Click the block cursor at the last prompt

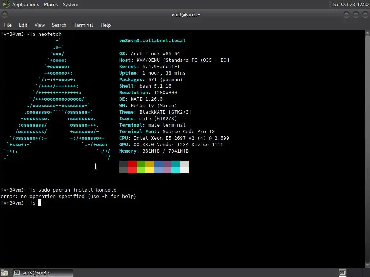pyautogui.click(x=40, y=203)
